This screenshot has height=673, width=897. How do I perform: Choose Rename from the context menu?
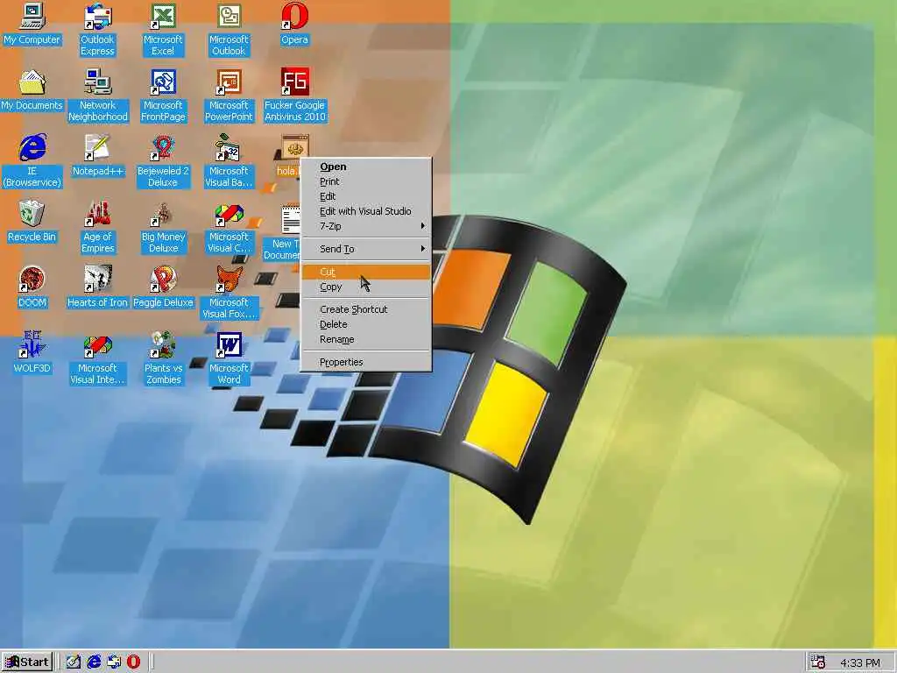click(x=366, y=339)
